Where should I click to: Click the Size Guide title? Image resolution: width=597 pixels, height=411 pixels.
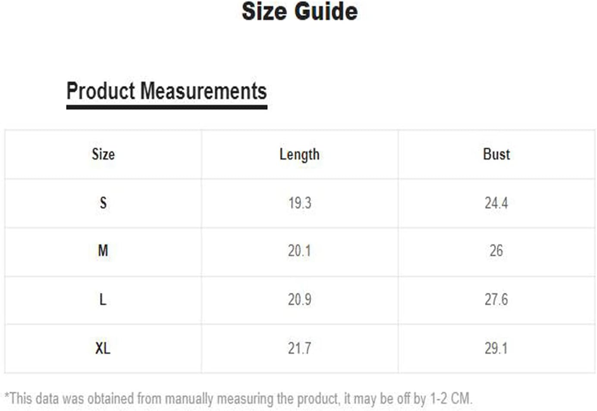tap(299, 11)
